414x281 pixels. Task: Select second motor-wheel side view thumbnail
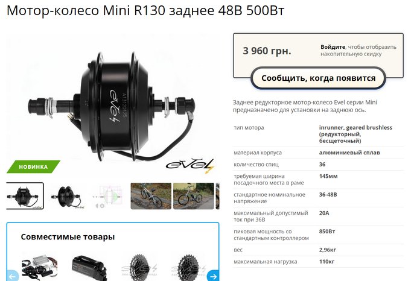click(68, 197)
